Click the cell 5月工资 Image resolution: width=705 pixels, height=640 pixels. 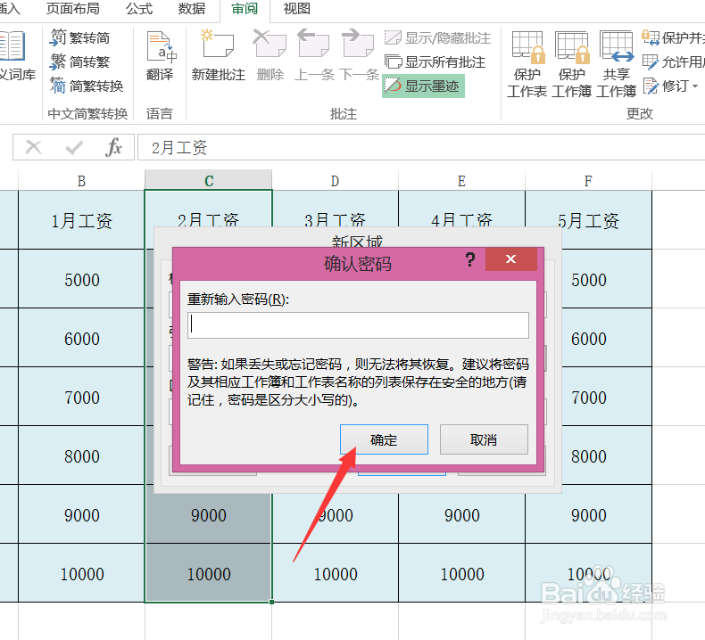(589, 220)
